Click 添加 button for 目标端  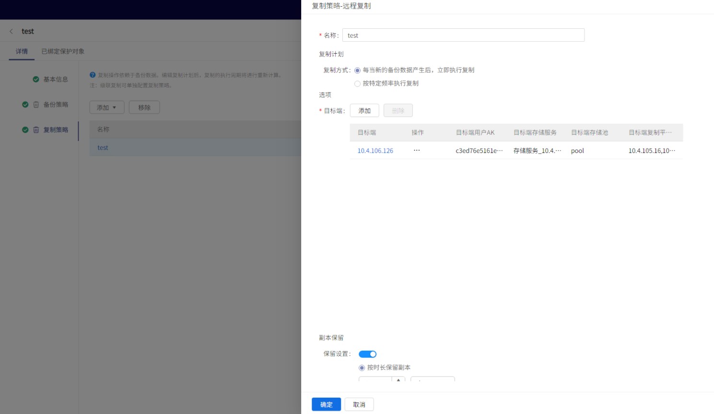tap(364, 111)
